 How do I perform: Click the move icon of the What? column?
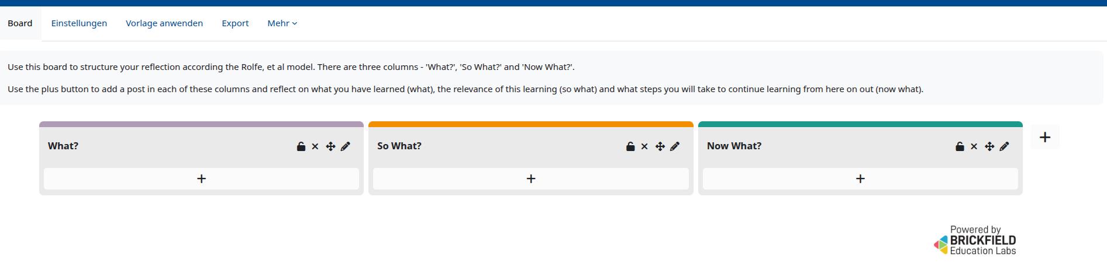click(x=330, y=146)
